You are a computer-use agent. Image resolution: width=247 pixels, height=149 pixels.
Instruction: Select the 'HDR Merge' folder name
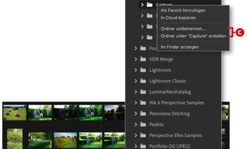pyautogui.click(x=161, y=59)
